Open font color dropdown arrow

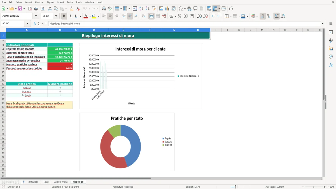coord(90,16)
